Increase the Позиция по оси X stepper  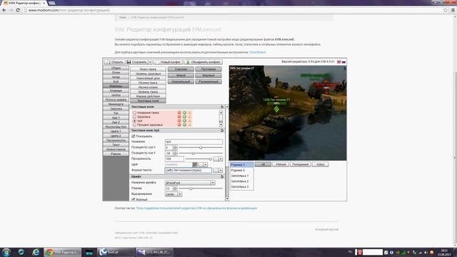click(175, 146)
